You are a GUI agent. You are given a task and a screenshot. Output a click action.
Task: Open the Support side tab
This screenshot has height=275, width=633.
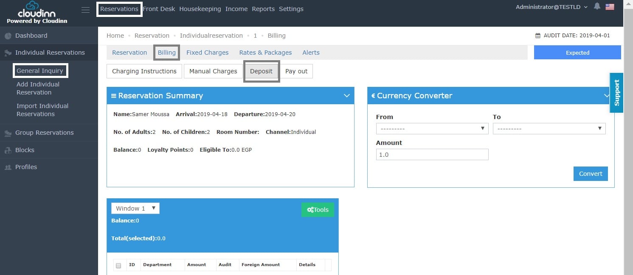pos(616,93)
